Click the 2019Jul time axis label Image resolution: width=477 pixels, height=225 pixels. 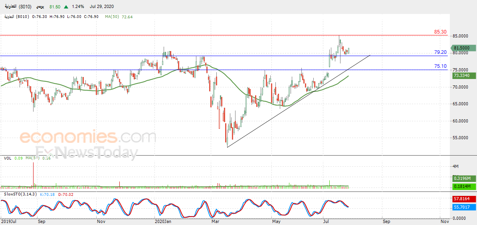pos(8,222)
